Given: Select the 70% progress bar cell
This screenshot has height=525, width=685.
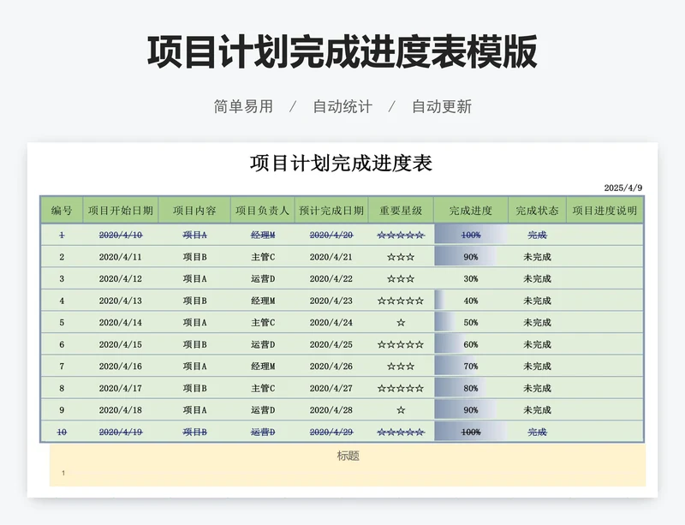Looking at the screenshot, I should 471,367.
